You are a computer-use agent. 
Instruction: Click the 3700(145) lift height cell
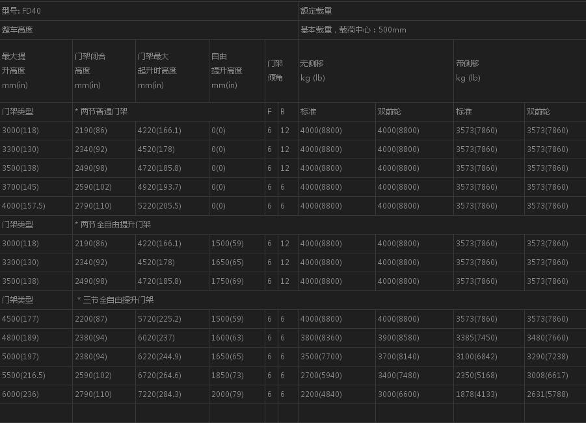[x=20, y=187]
